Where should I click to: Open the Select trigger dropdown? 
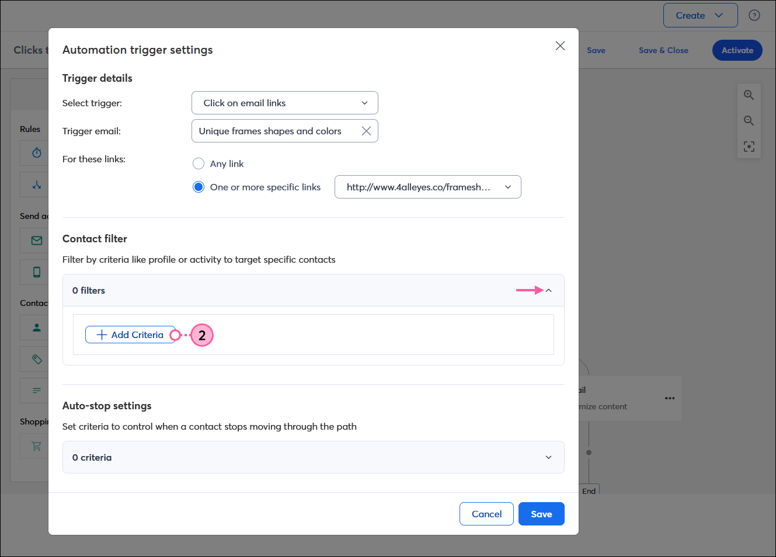[x=285, y=103]
